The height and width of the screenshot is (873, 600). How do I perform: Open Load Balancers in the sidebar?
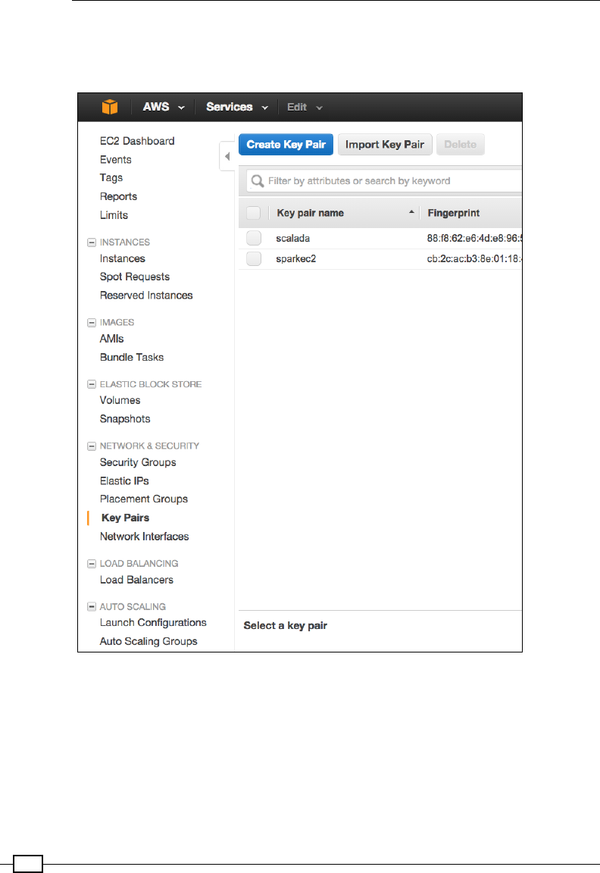coord(136,580)
